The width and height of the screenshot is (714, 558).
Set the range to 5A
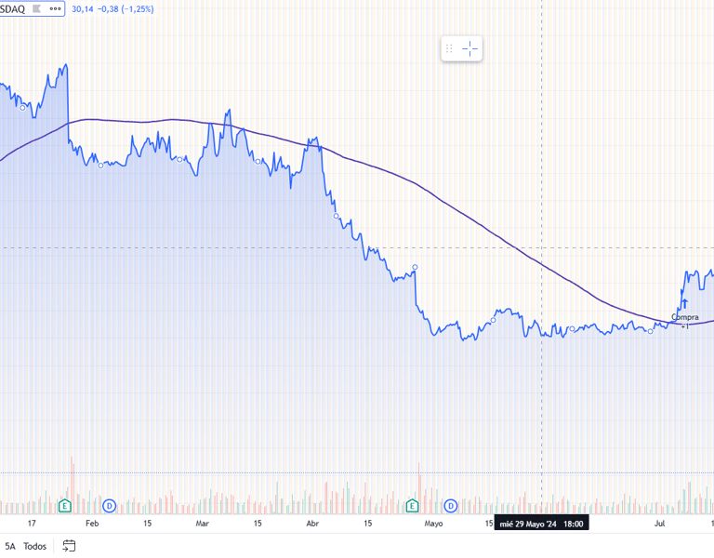click(x=10, y=546)
